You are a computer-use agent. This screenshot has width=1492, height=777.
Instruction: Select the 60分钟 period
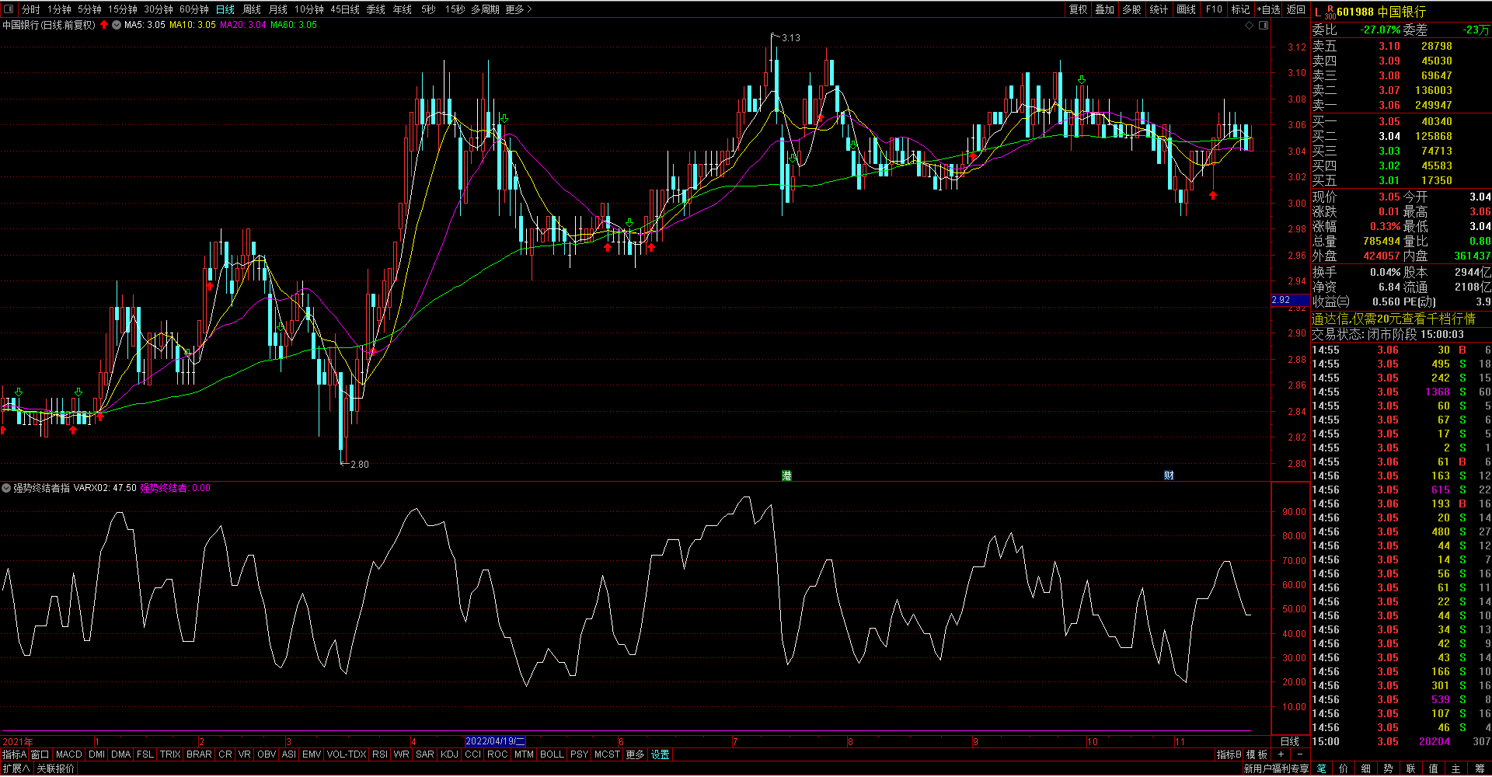click(194, 9)
